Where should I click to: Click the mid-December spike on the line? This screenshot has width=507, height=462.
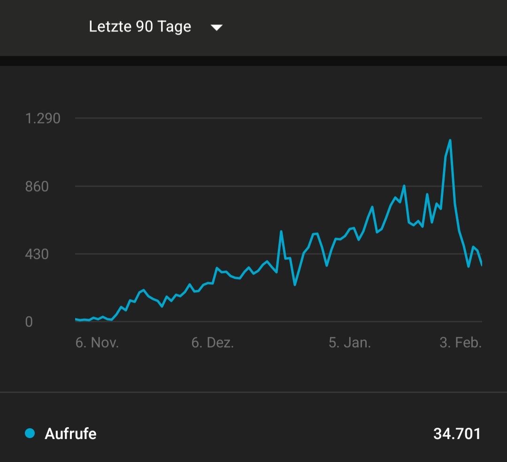pyautogui.click(x=281, y=231)
